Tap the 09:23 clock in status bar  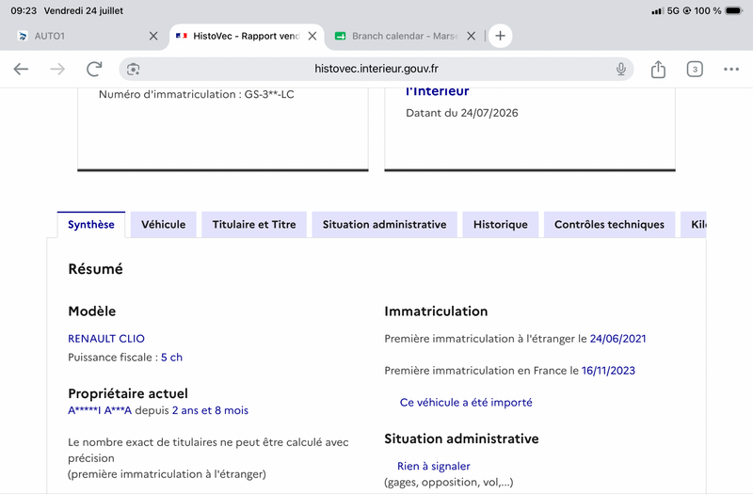[x=24, y=10]
